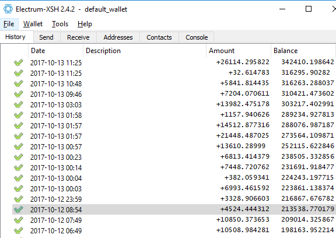Sort history by the Date column header
Screen dimensions: 336x238
(55, 51)
